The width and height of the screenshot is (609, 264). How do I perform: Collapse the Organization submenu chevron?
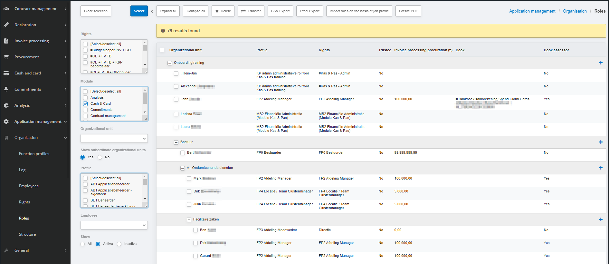[65, 138]
